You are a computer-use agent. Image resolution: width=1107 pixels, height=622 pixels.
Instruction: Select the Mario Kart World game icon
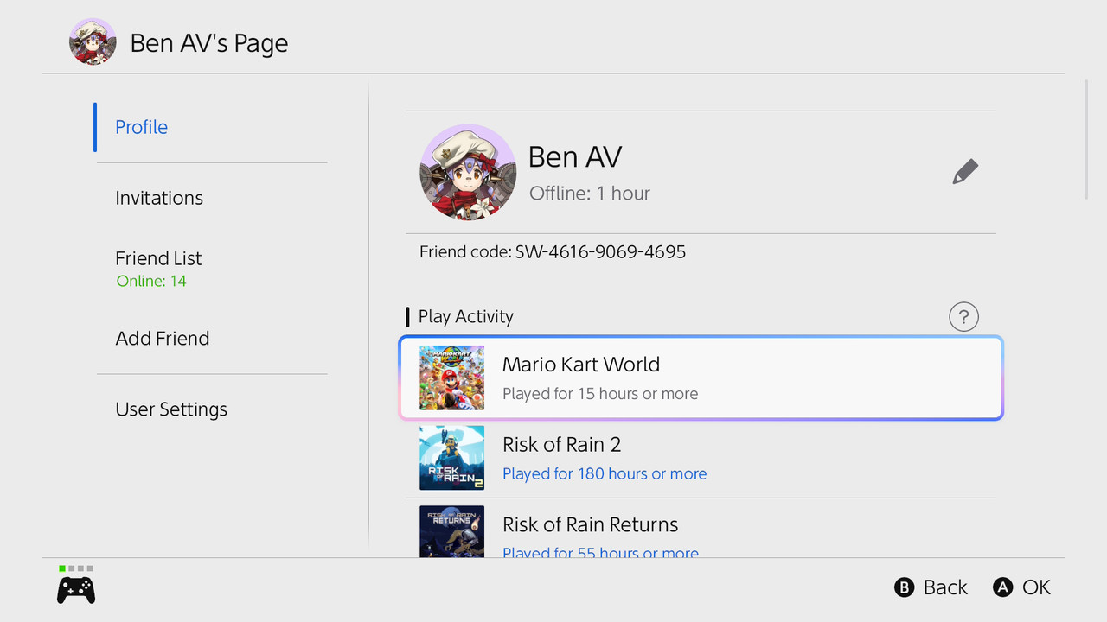[x=451, y=378]
